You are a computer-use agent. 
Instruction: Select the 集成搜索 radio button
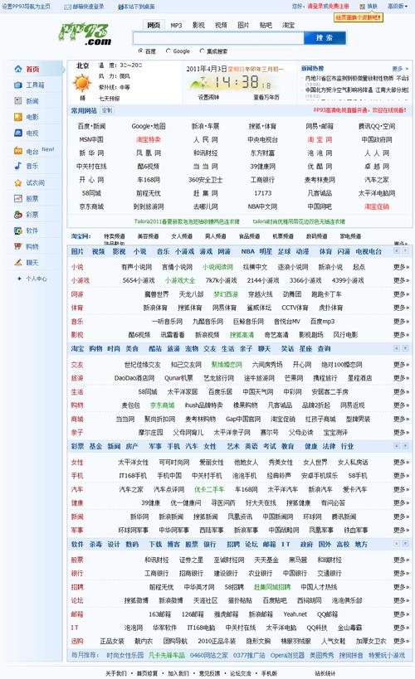pyautogui.click(x=202, y=51)
